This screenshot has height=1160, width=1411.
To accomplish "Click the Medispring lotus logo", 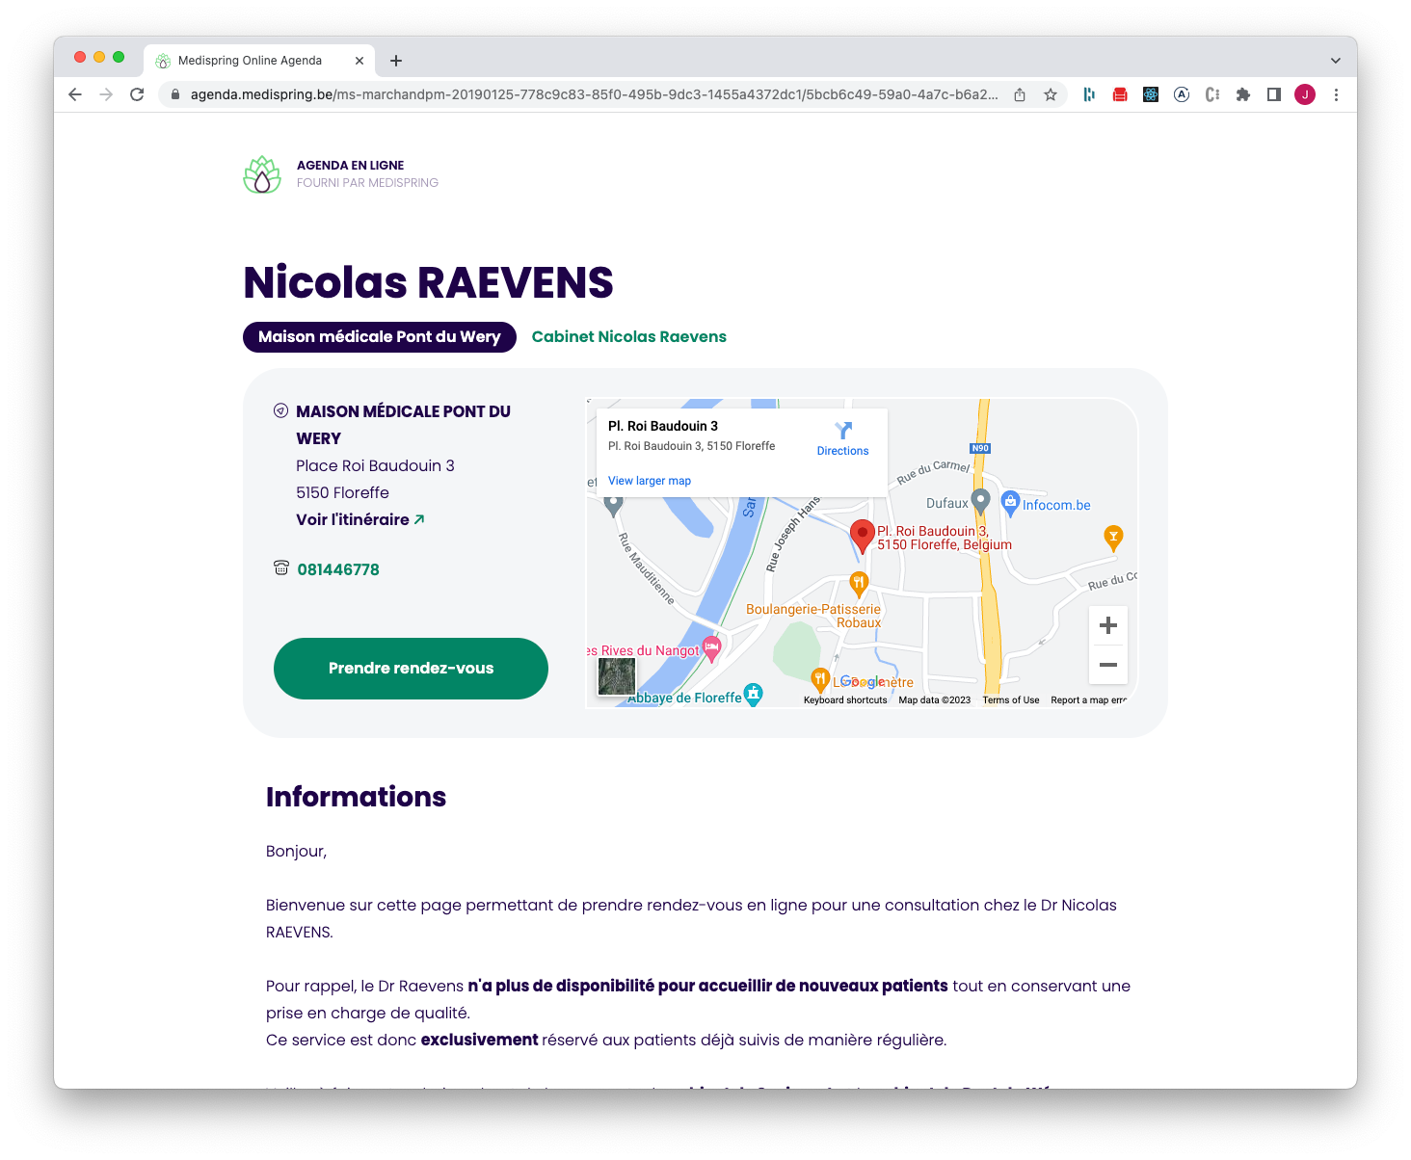I will [x=262, y=174].
